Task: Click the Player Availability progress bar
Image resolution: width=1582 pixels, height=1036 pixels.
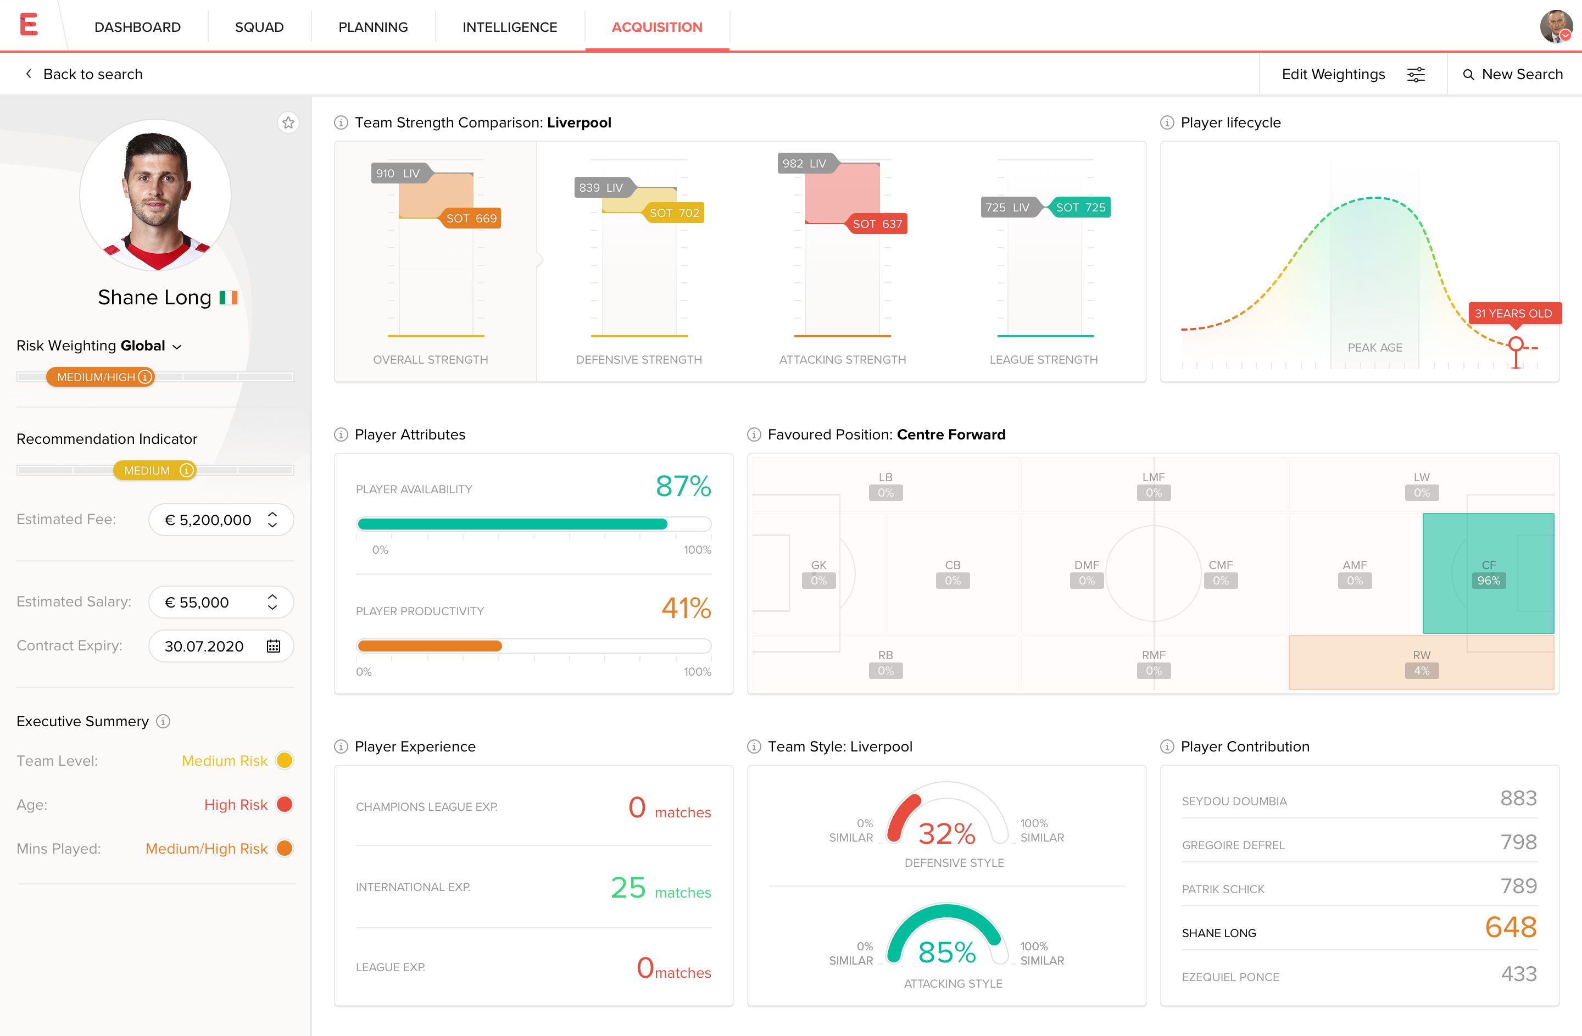Action: (534, 523)
